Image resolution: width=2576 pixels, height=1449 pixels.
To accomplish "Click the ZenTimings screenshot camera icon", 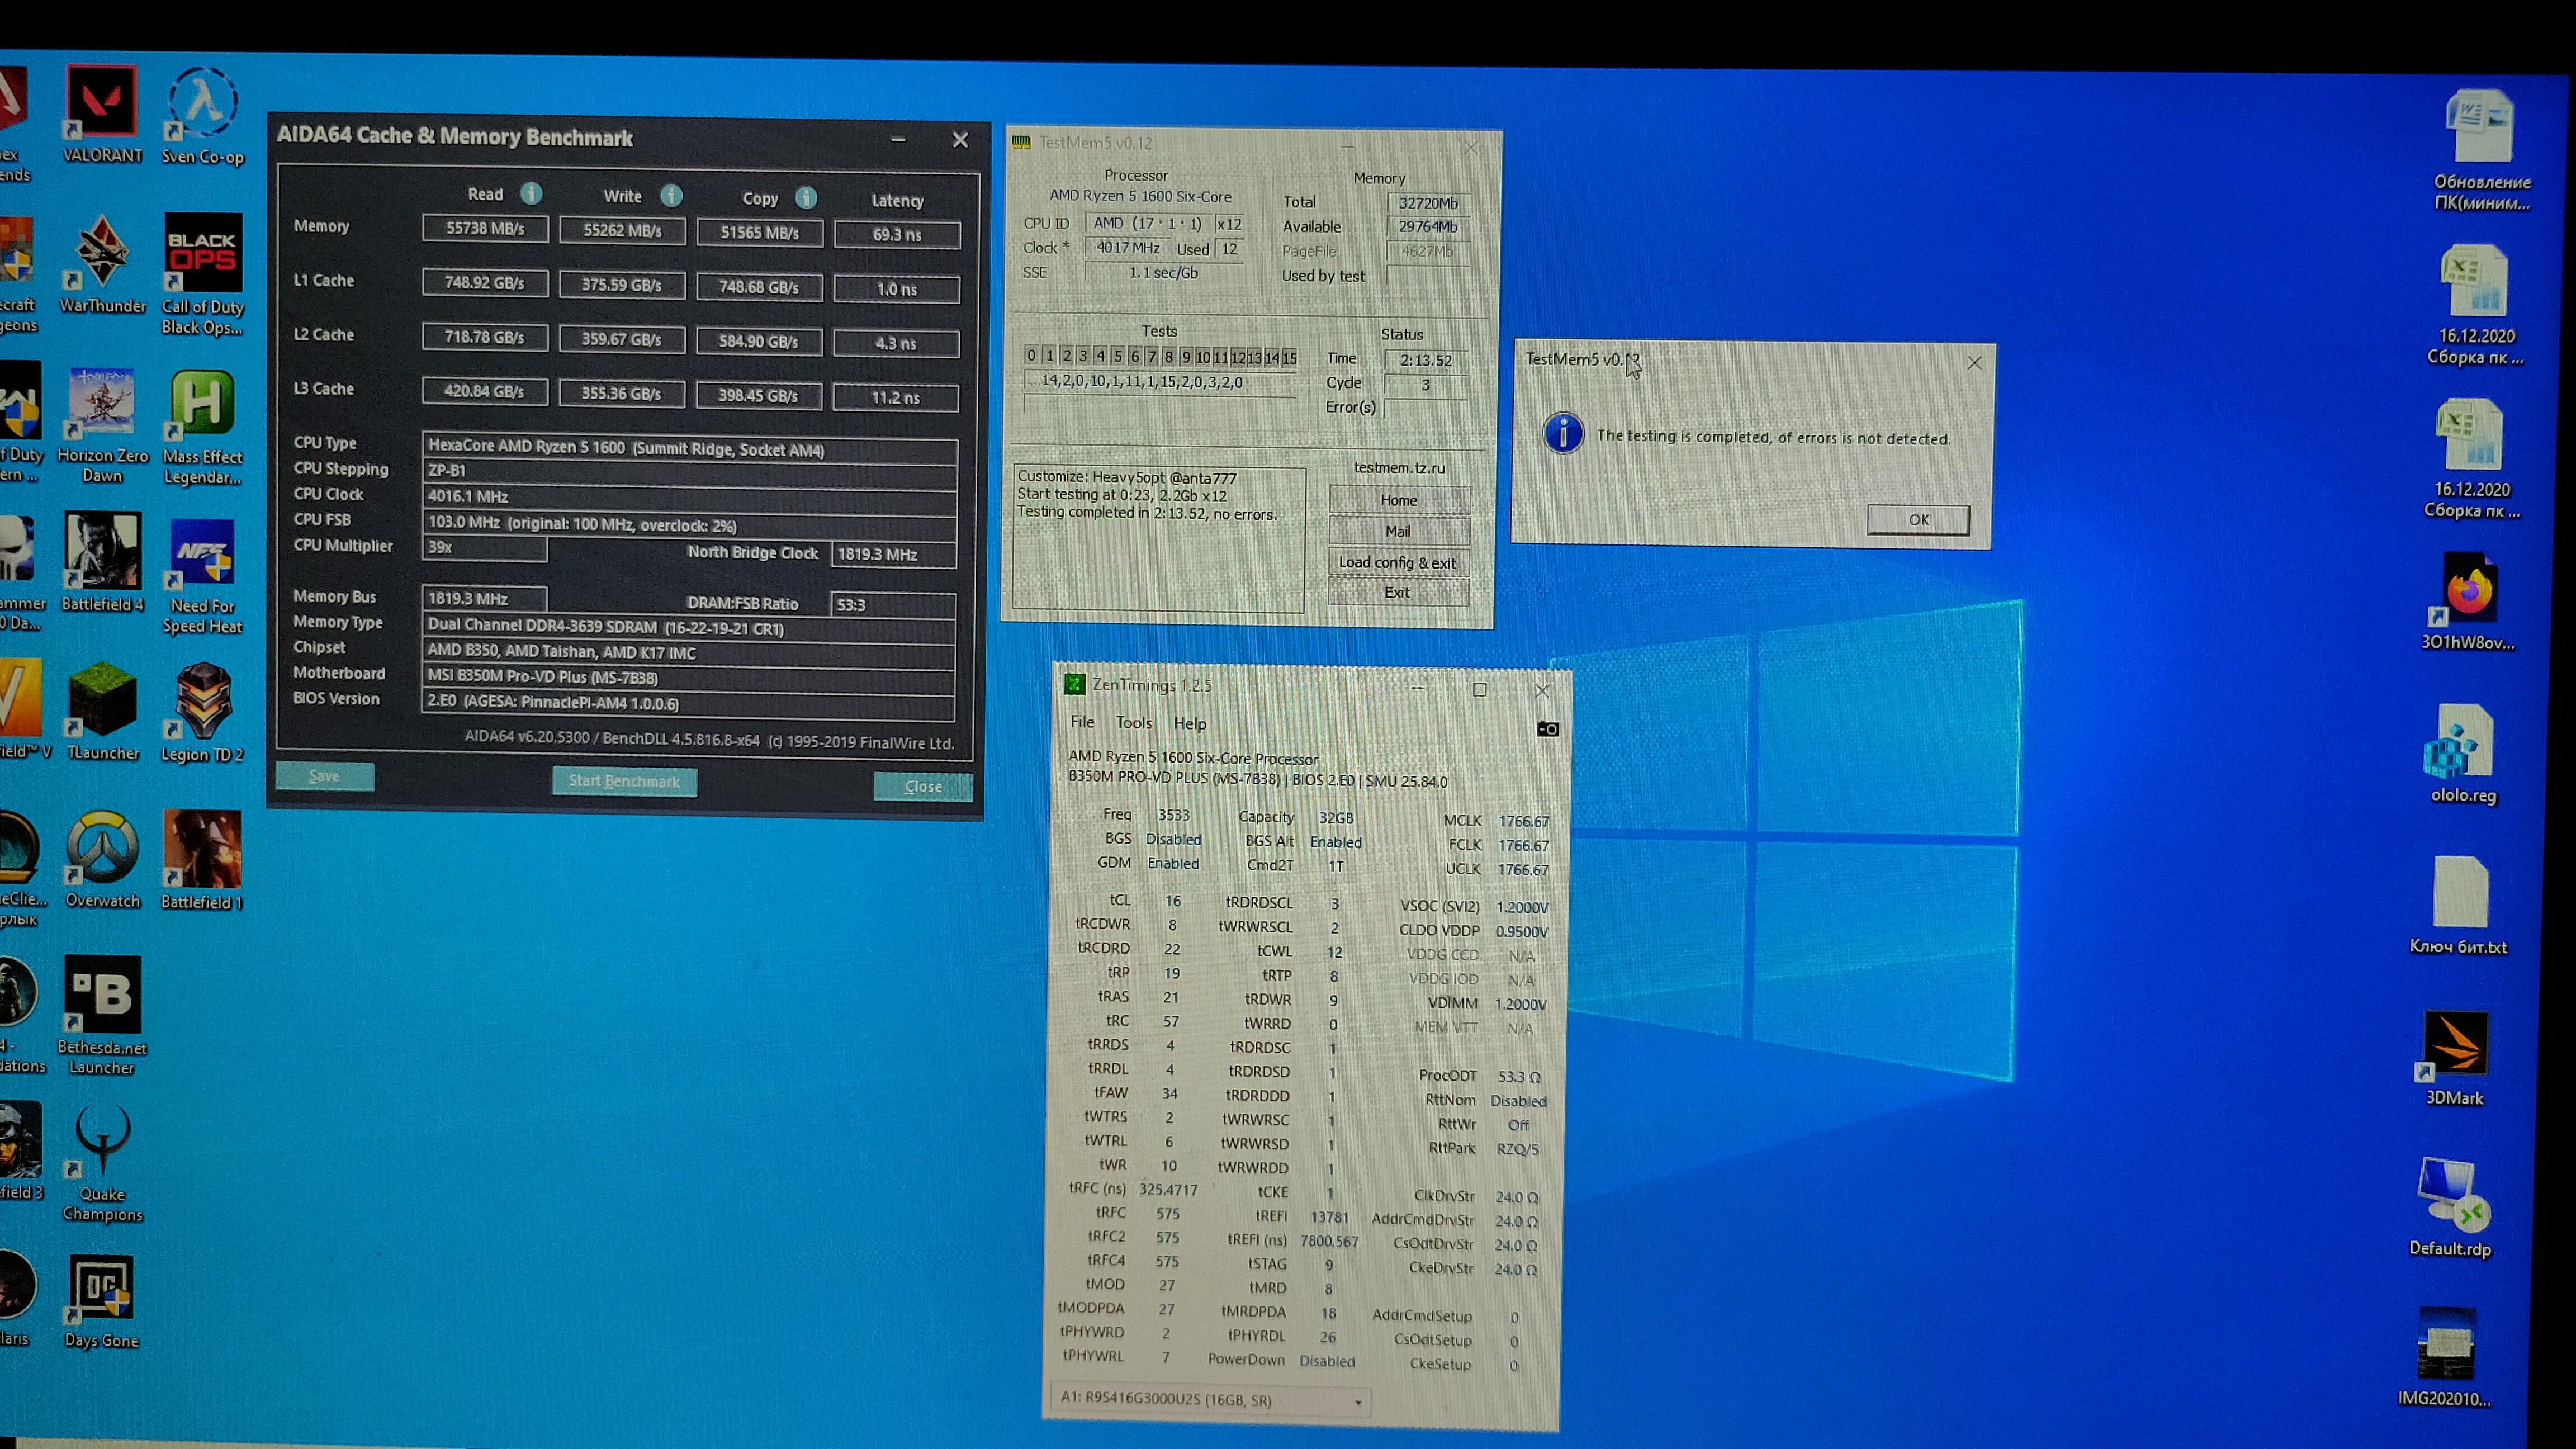I will [1547, 729].
